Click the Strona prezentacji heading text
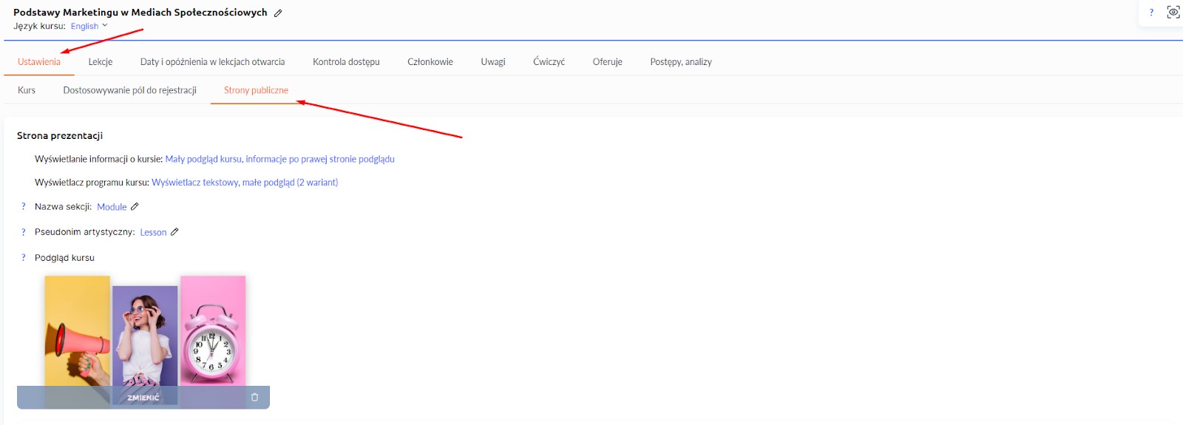The height and width of the screenshot is (425, 1183). [x=60, y=136]
